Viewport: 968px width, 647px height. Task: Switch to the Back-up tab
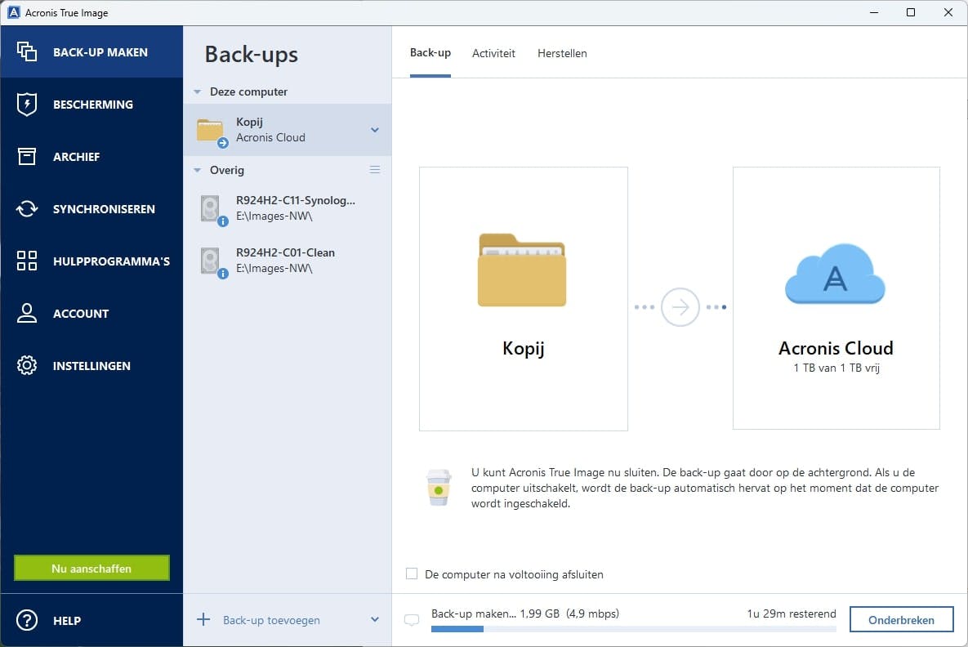pos(430,53)
